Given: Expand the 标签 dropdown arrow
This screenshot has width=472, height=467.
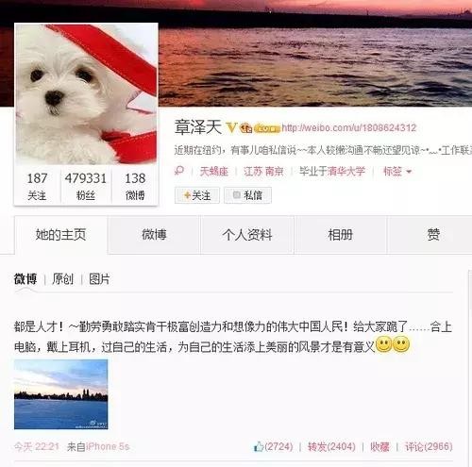Looking at the screenshot, I should [409, 172].
